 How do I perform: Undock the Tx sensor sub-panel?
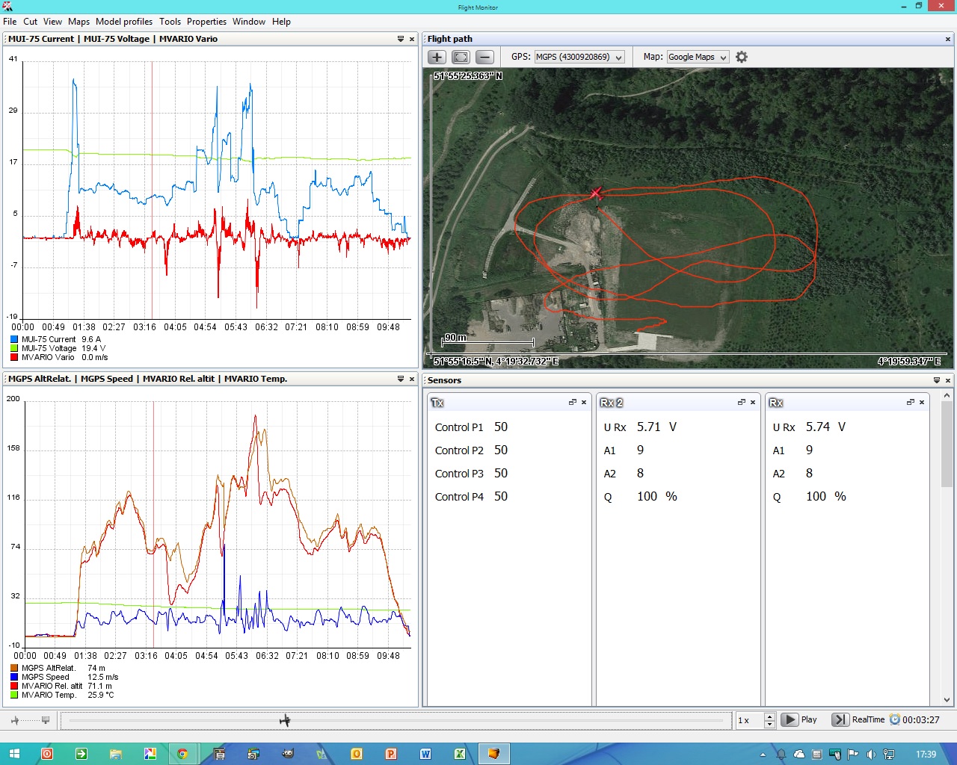click(573, 402)
